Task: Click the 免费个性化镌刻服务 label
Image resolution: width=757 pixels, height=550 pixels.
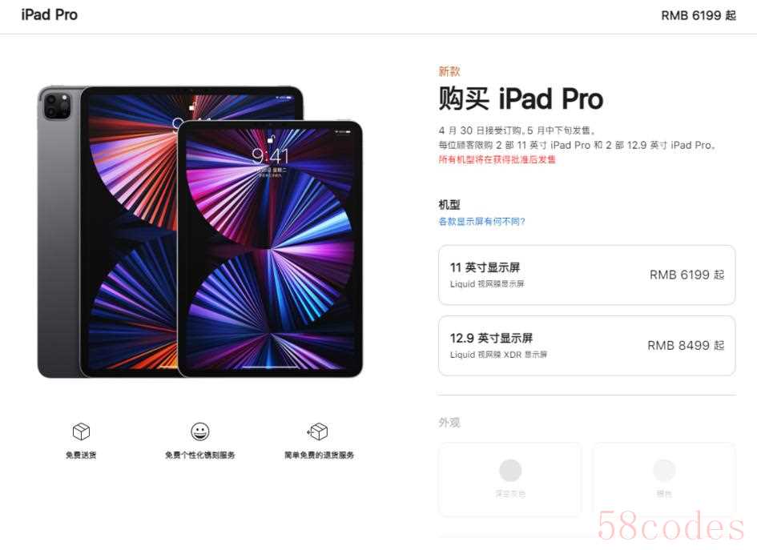Action: pos(200,455)
